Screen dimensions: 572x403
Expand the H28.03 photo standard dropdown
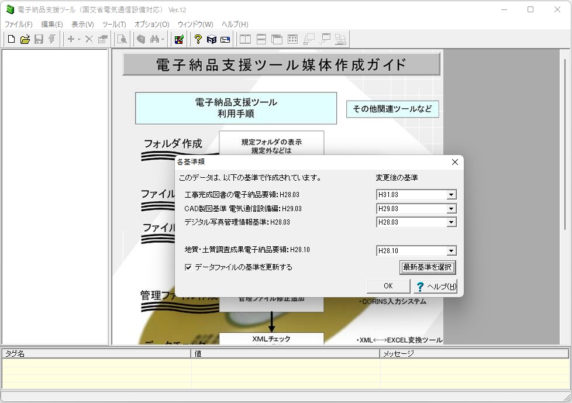[x=452, y=222]
